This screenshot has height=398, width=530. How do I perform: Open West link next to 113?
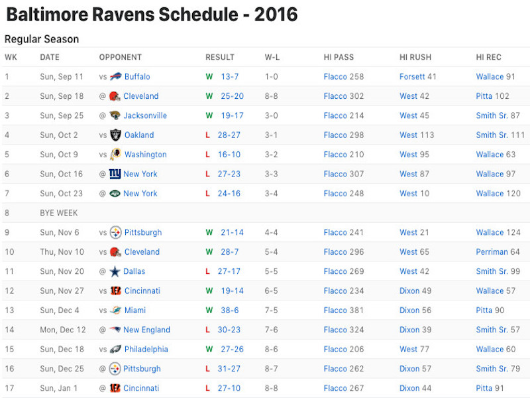pyautogui.click(x=408, y=135)
